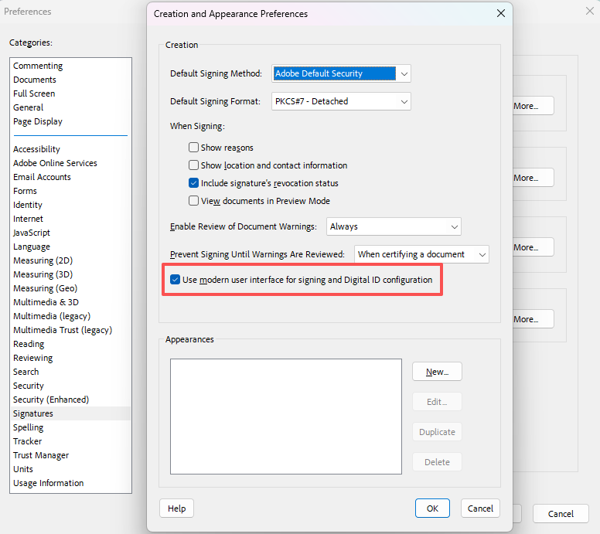Click Cancel in the appearance dialog
This screenshot has width=600, height=534.
pyautogui.click(x=480, y=508)
